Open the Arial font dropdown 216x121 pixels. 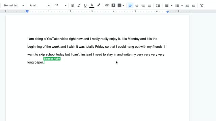tap(40, 5)
